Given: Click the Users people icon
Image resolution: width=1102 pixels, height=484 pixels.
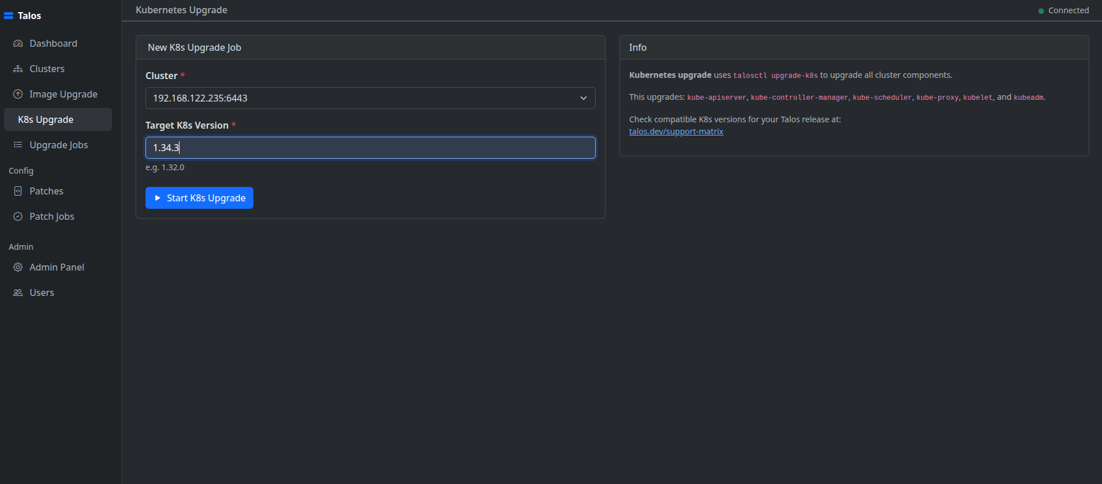Looking at the screenshot, I should pyautogui.click(x=18, y=292).
